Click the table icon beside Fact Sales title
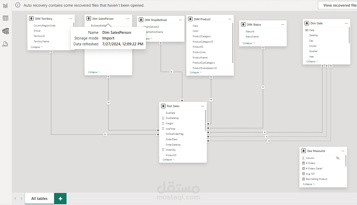Screen dimensions: 357x205 pyautogui.click(x=163, y=106)
